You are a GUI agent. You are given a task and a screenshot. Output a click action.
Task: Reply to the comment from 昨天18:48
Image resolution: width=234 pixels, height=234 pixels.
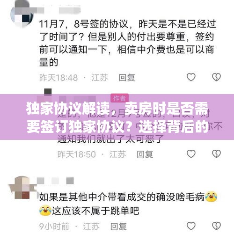127,78
